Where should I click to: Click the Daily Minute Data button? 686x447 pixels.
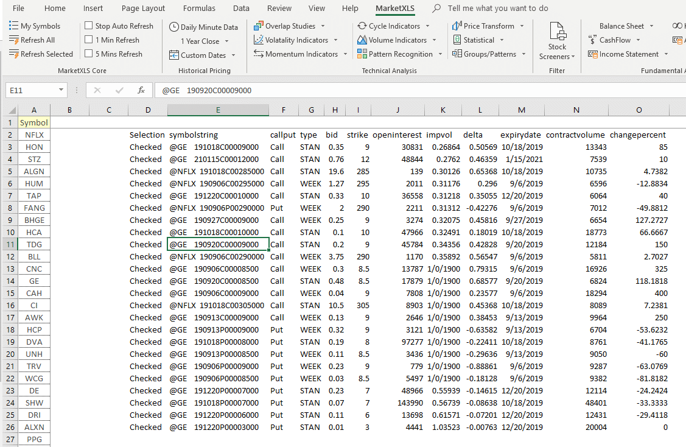coord(203,27)
